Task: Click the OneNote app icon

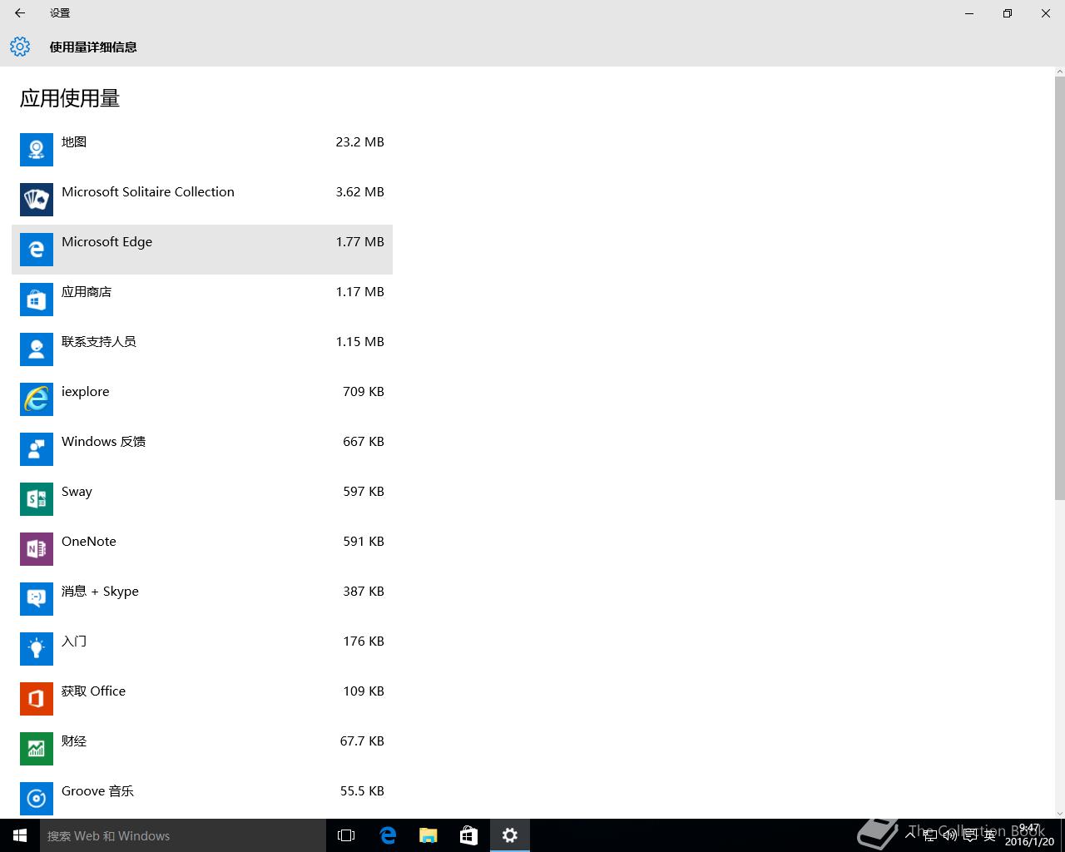Action: pyautogui.click(x=37, y=549)
